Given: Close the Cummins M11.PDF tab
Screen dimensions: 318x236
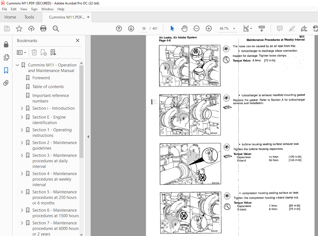Looking at the screenshot, I should pos(88,17).
